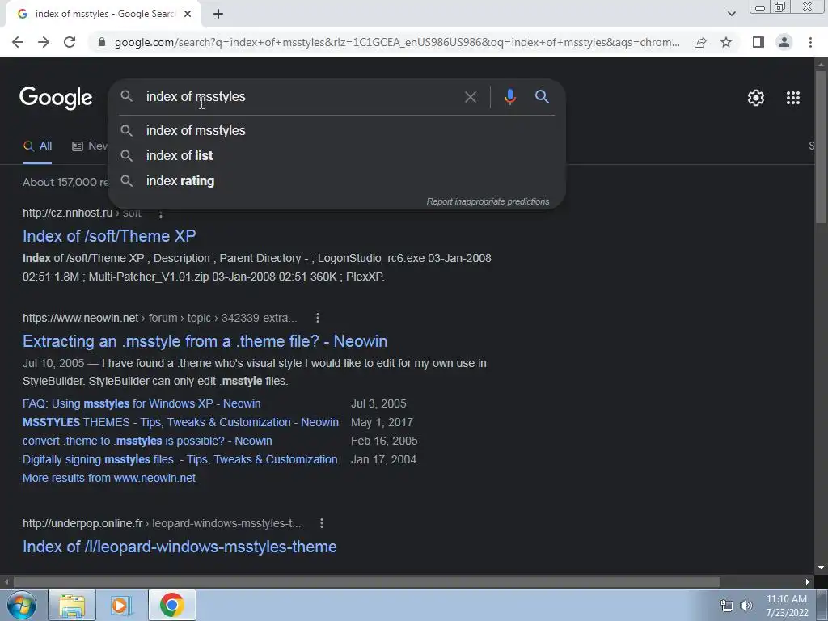Toggle Chrome side panel
This screenshot has width=828, height=621.
coord(758,42)
